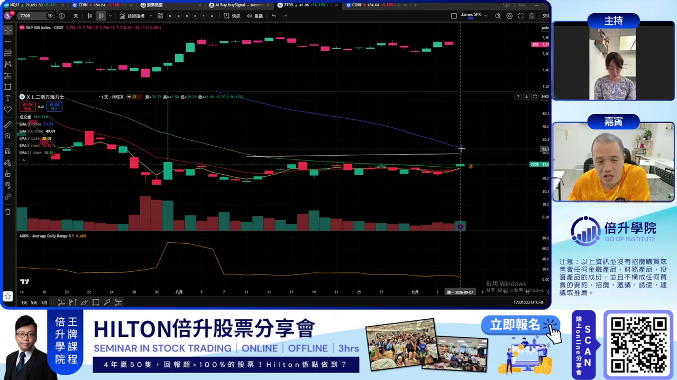Open the 技術指標 indicators menu
The height and width of the screenshot is (380, 677).
click(x=133, y=16)
